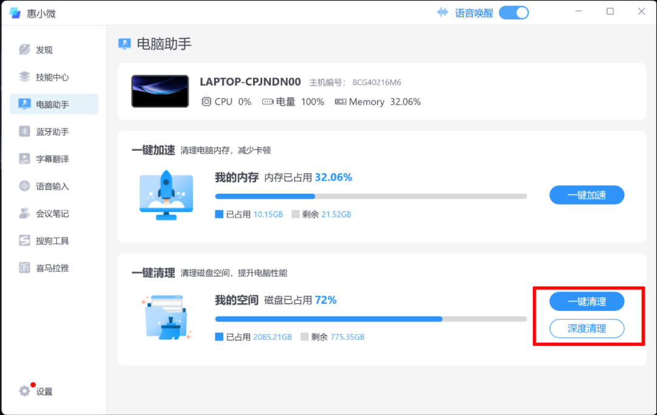Open the 发现 sidebar icon
Image resolution: width=657 pixels, height=415 pixels.
24,50
